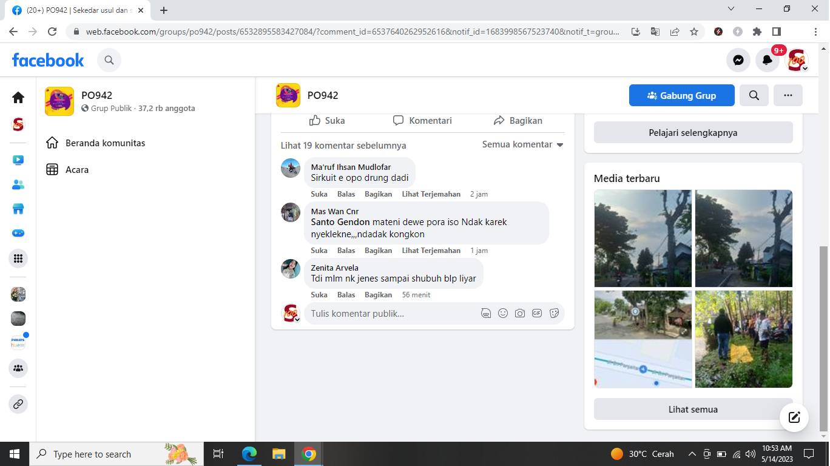
Task: Open the Semua komentar sort dropdown
Action: pos(523,144)
